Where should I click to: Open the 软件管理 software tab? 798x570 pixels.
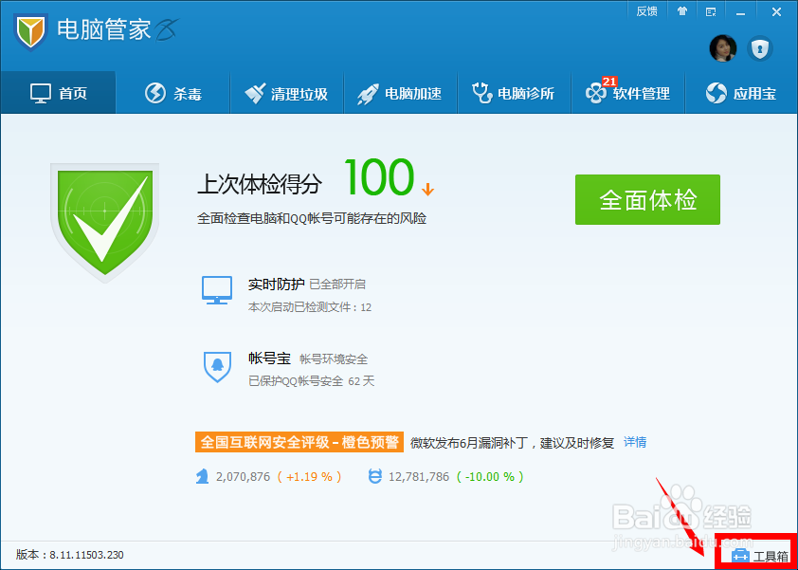628,93
